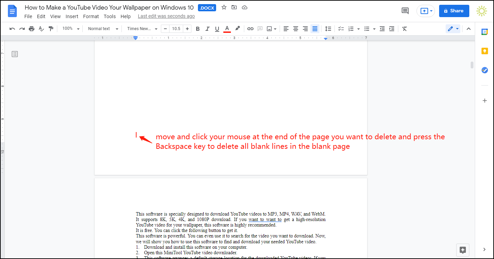This screenshot has height=259, width=494.
Task: Select the Paint format tool
Action: 51,29
